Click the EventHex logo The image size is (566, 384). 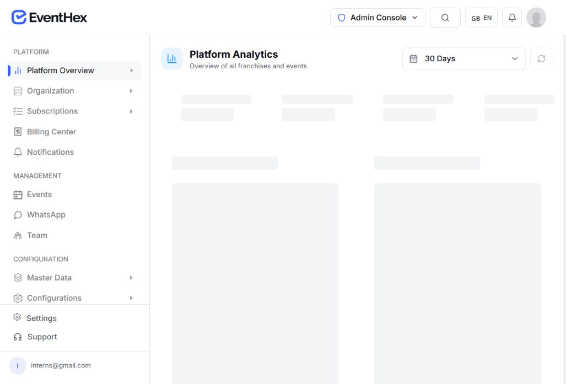(x=49, y=17)
